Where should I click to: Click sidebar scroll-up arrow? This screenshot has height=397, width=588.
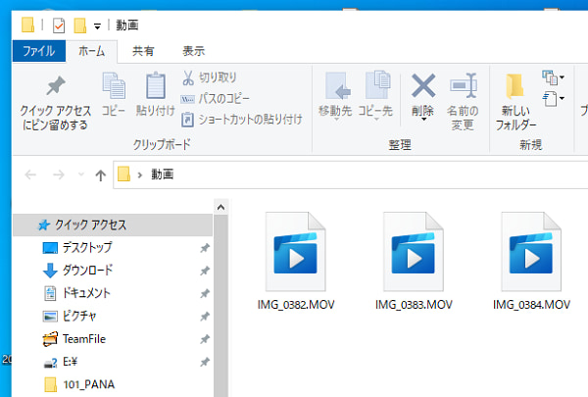point(220,207)
